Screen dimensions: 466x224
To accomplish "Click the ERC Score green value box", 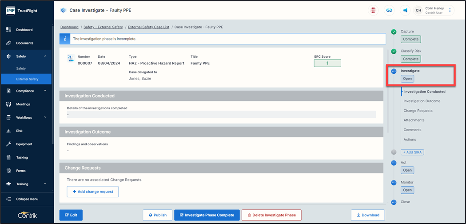I will click(327, 63).
